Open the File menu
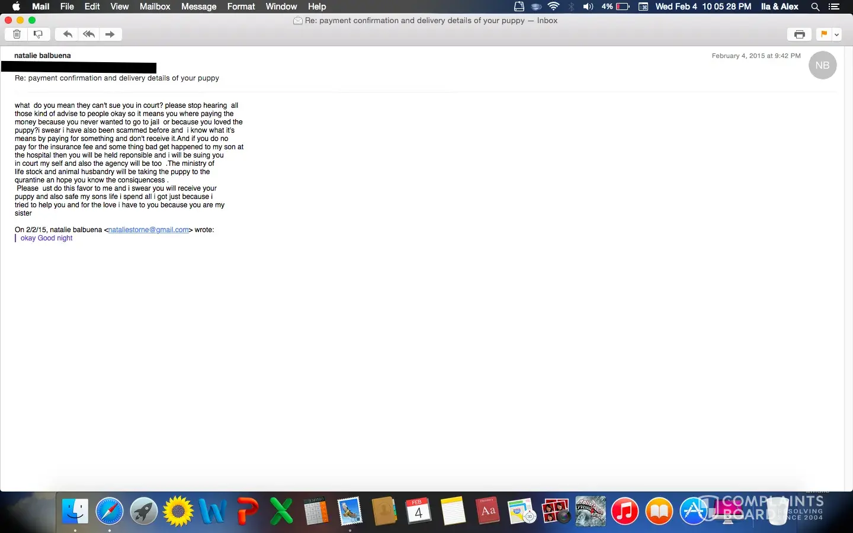The width and height of the screenshot is (853, 533). click(x=67, y=7)
